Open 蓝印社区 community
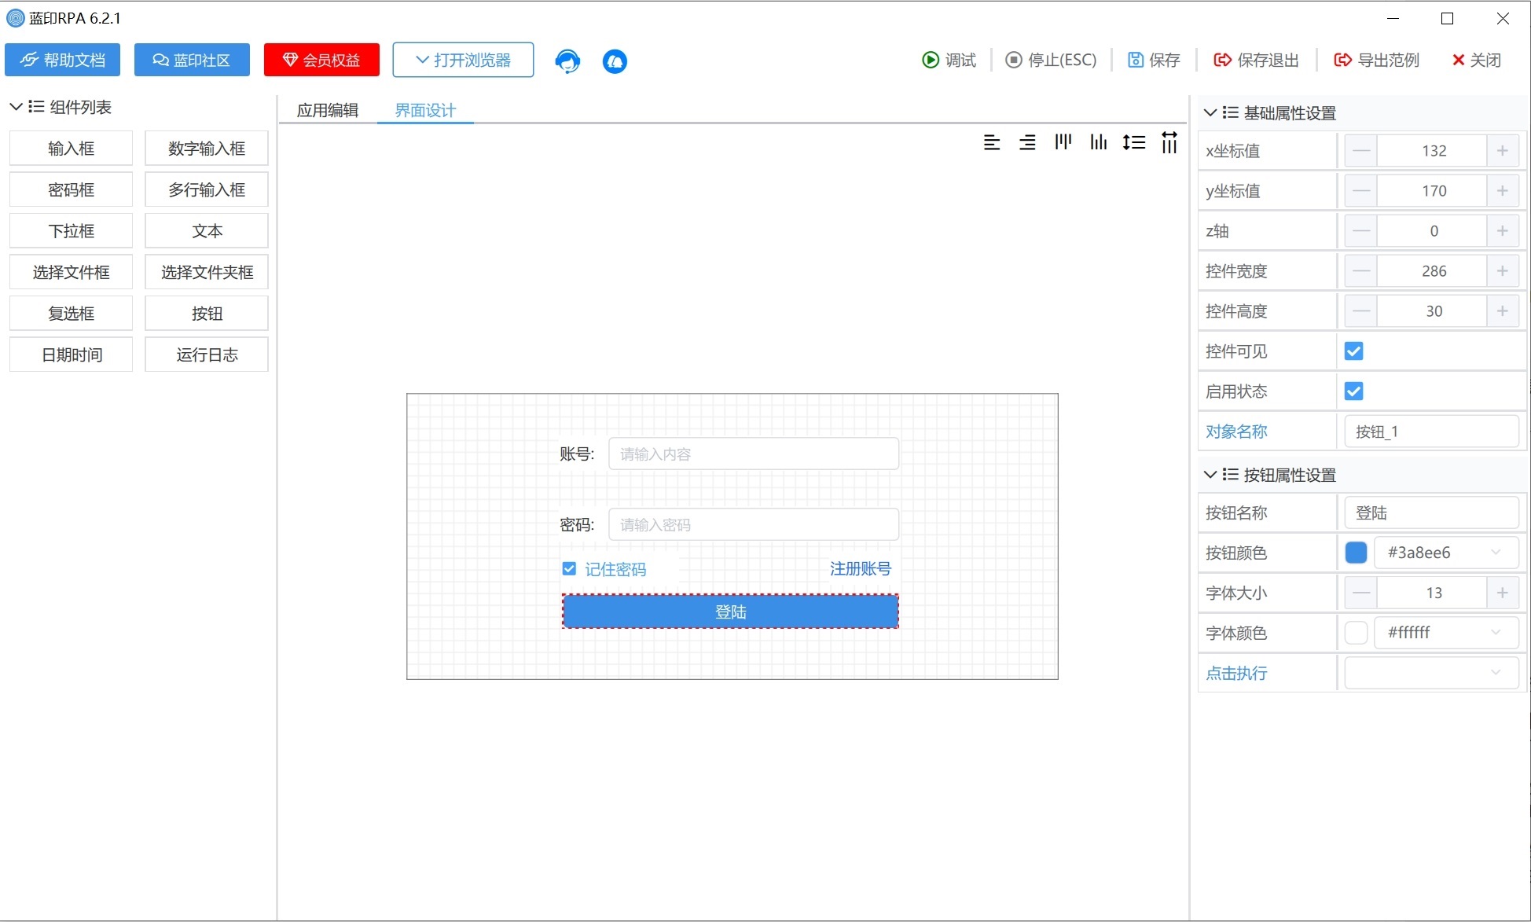Screen dimensions: 1531x922 192,60
